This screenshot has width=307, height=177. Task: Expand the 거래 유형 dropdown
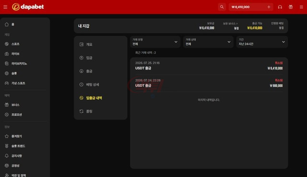pyautogui.click(x=155, y=42)
